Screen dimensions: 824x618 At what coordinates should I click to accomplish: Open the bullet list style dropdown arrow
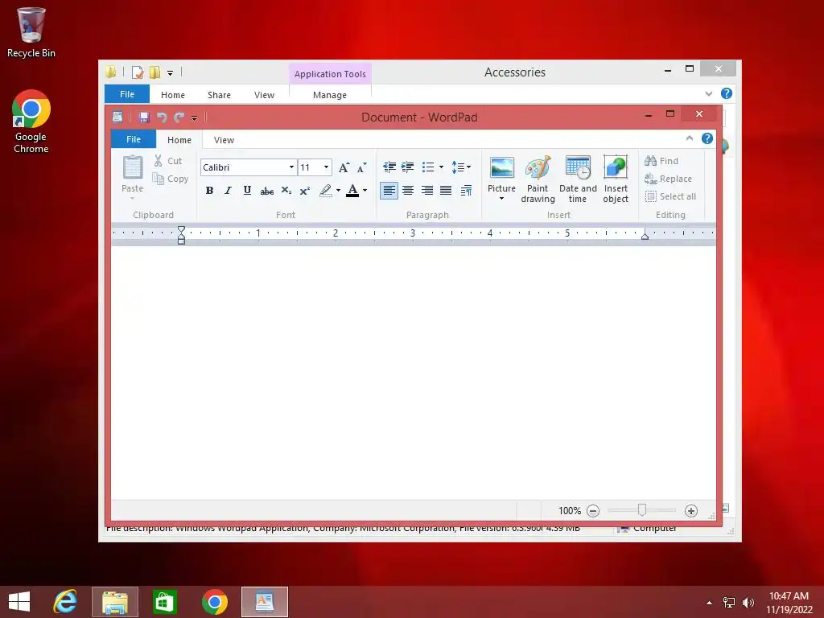441,167
